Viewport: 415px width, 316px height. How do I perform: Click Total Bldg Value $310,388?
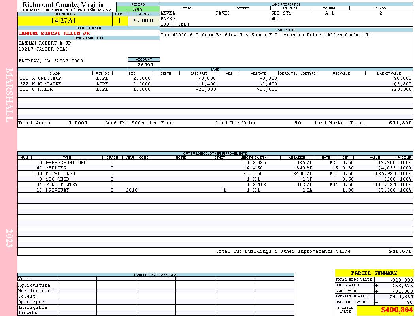pos(401,280)
